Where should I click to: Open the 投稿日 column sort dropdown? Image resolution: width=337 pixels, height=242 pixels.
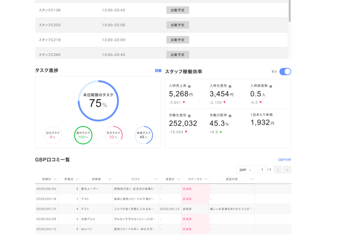coord(55,179)
